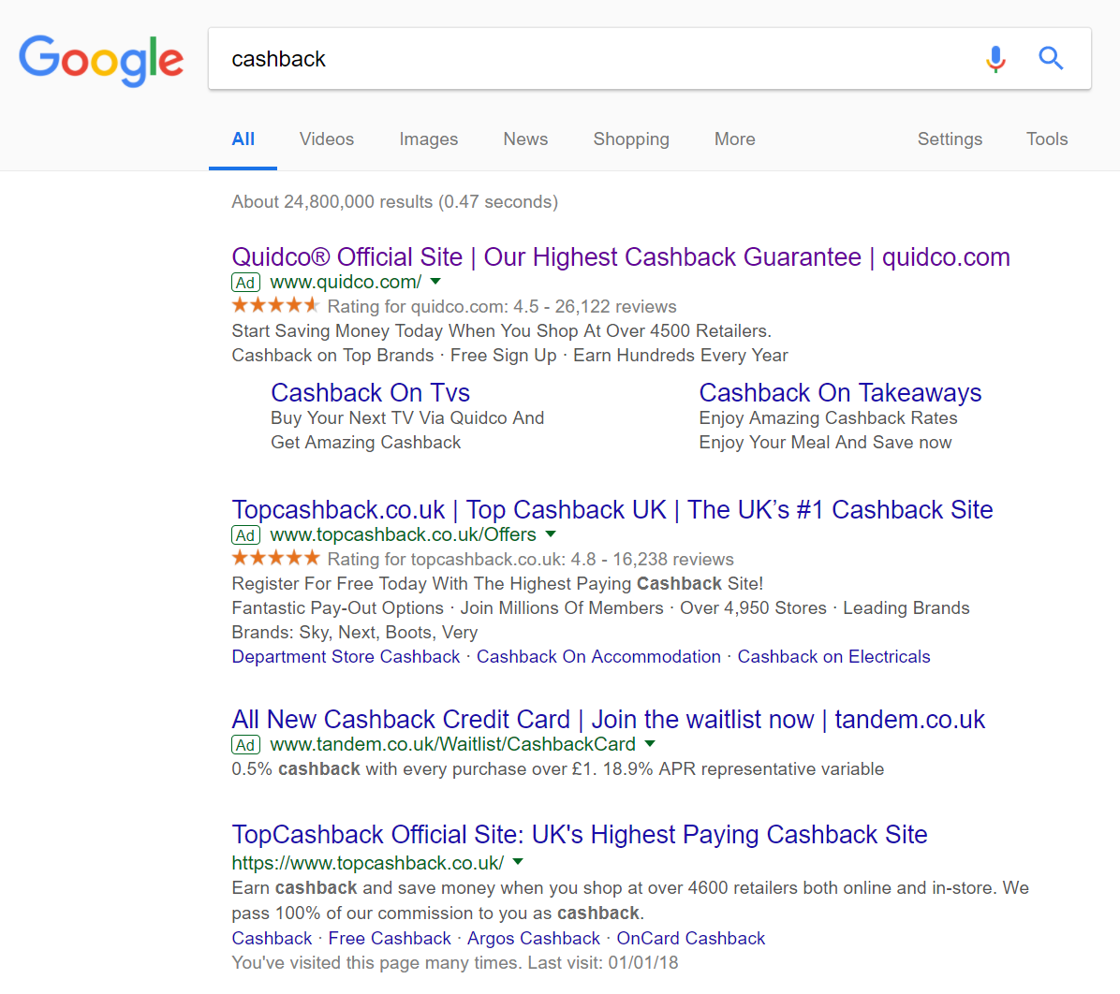
Task: Open the Cashback On Takeaways sitelink
Action: 840,393
